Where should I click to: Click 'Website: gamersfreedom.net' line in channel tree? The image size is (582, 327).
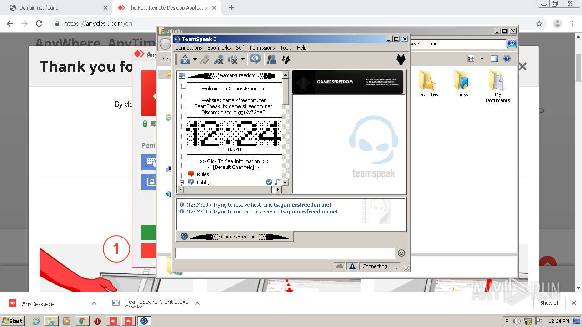pyautogui.click(x=233, y=100)
